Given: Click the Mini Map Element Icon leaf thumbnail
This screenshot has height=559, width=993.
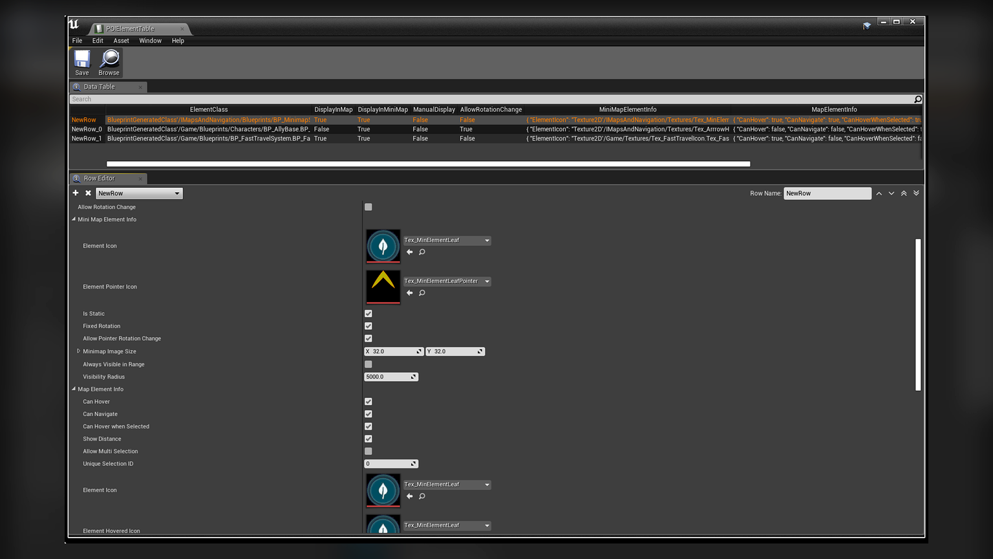Looking at the screenshot, I should [383, 246].
